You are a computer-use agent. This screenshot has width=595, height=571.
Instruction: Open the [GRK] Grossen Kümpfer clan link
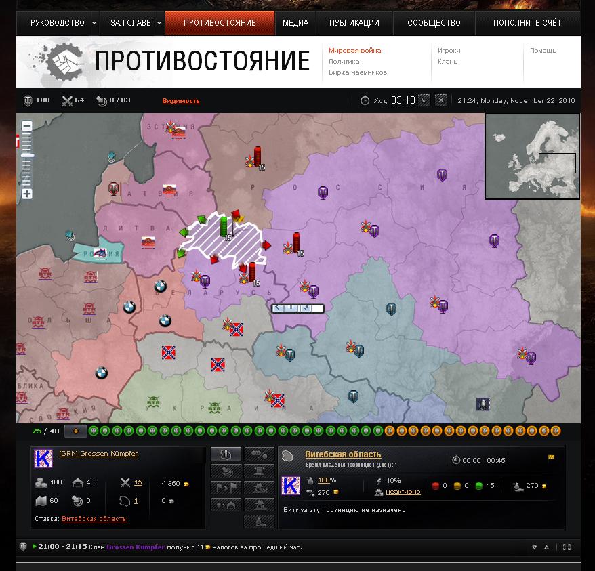point(98,453)
